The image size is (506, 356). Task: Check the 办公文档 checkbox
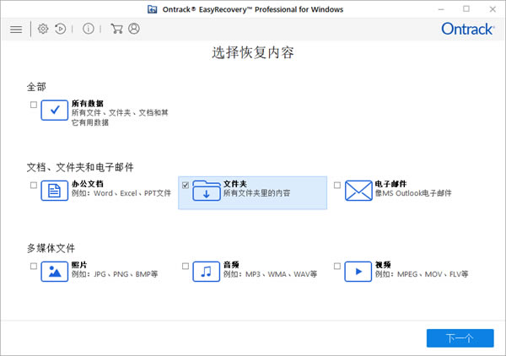(x=34, y=185)
